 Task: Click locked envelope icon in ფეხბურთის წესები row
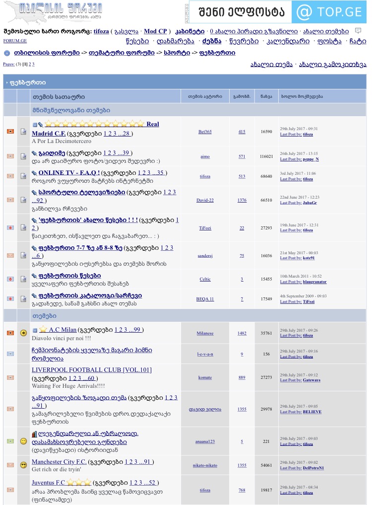tap(10, 279)
